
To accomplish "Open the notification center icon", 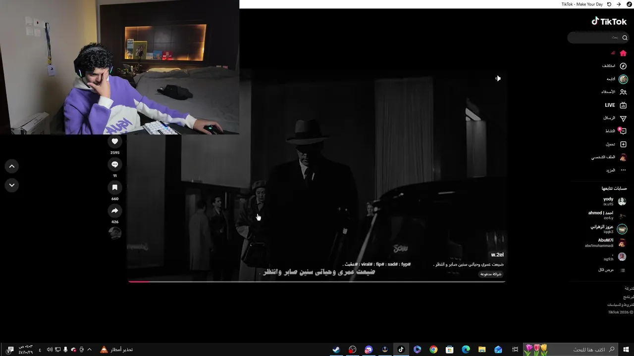I will (10, 350).
